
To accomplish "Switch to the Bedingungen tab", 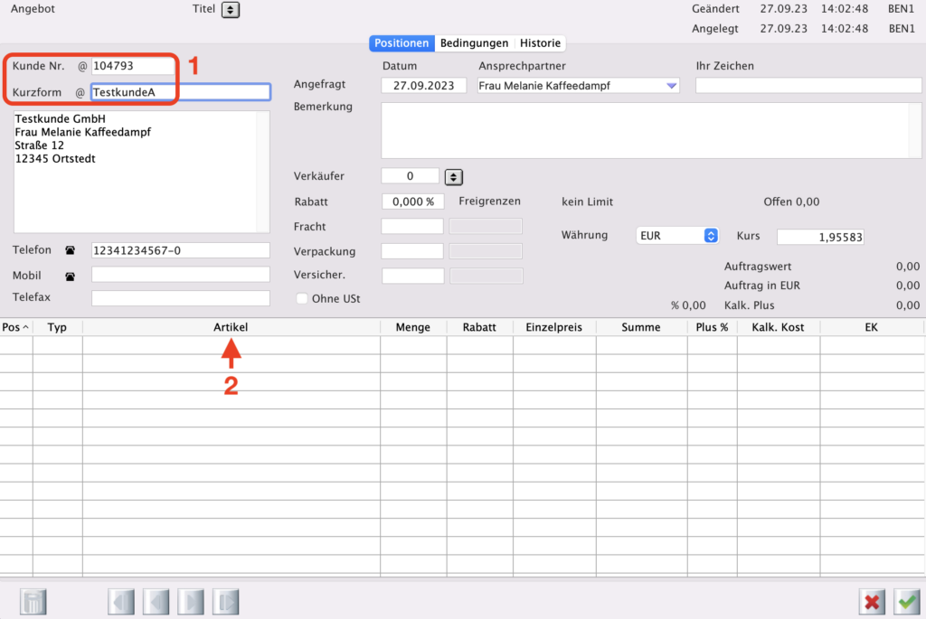I will 474,43.
